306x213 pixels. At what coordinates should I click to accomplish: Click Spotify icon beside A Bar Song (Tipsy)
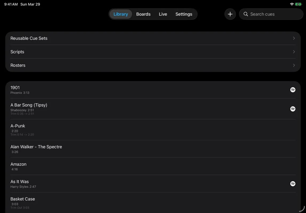tap(293, 109)
